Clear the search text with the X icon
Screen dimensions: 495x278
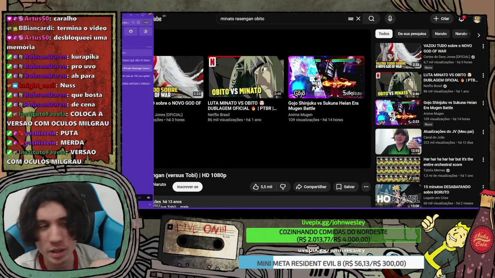point(358,19)
